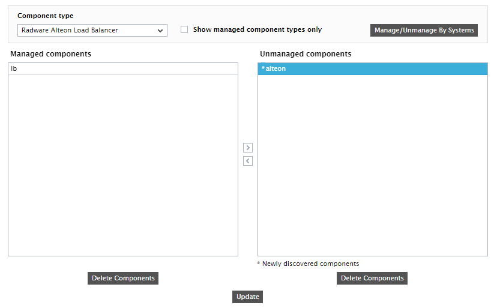Viewport: 503px width, 308px height.
Task: Select lb in Managed components list
Action: pyautogui.click(x=123, y=68)
